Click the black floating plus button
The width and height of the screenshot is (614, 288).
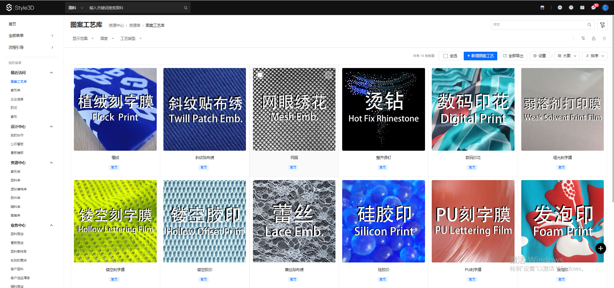[x=601, y=248]
